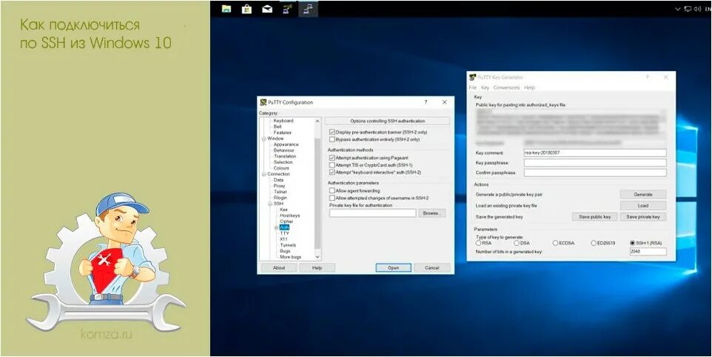
Task: Collapse the Connection tree node
Action: pos(263,174)
